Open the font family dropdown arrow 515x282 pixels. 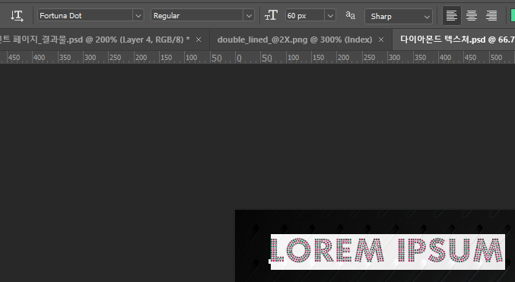pos(138,15)
